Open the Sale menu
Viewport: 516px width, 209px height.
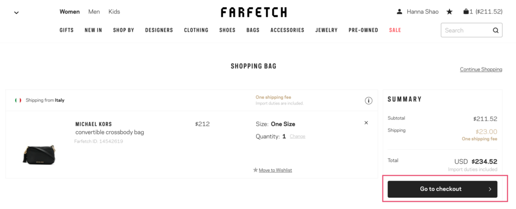pos(395,30)
